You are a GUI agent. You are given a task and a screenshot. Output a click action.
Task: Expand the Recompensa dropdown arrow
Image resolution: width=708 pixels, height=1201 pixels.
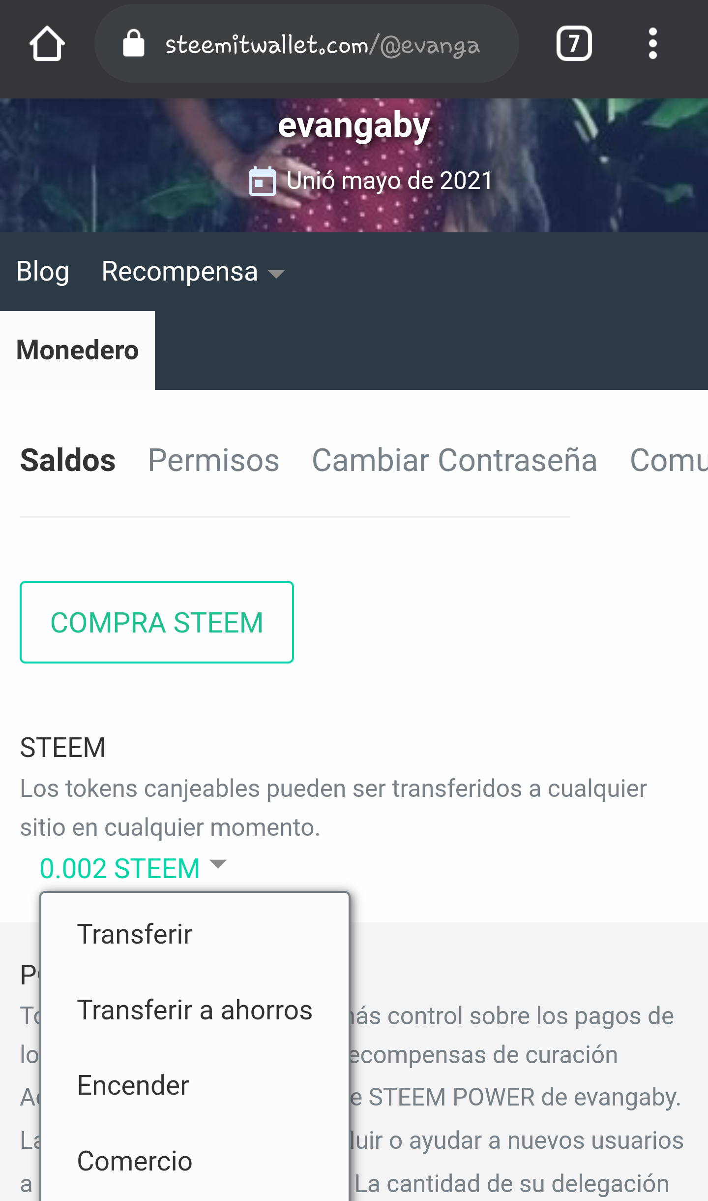coord(276,274)
